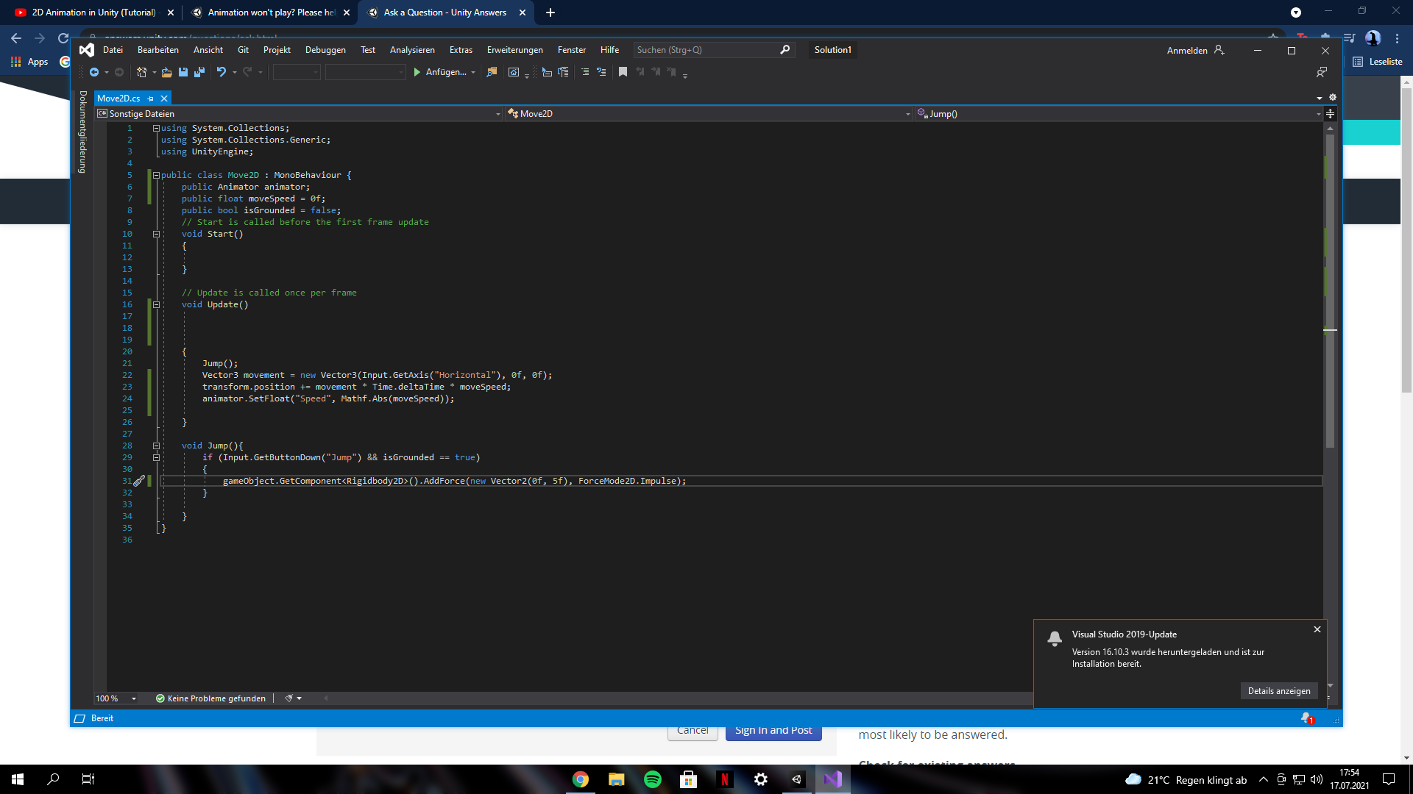Open the Erweiterungen menu
The width and height of the screenshot is (1413, 794).
tap(515, 50)
